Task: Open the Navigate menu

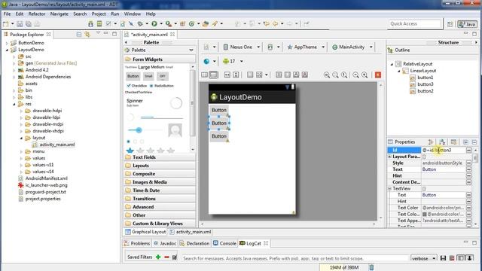Action: coord(59,14)
